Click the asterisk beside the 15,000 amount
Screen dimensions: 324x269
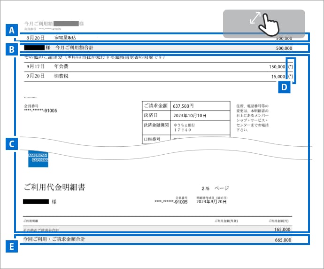coord(291,76)
